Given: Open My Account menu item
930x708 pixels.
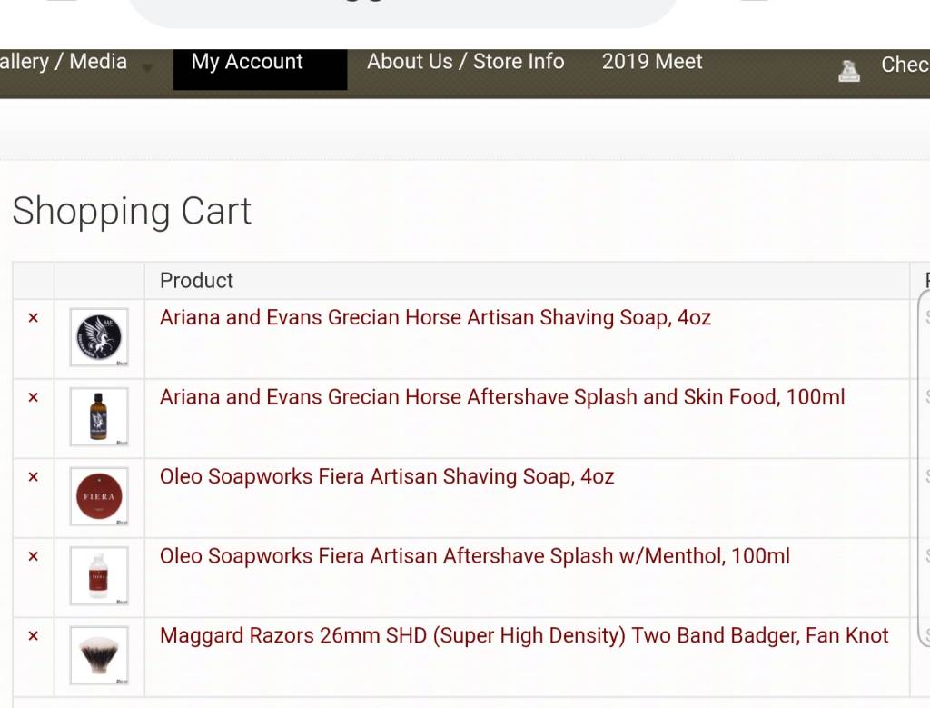Looking at the screenshot, I should point(260,69).
